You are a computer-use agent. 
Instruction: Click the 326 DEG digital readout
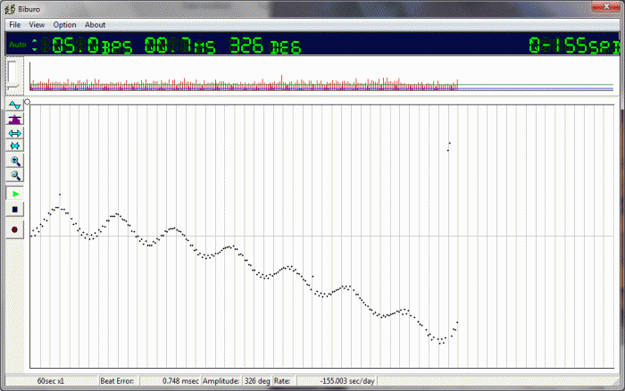coord(265,46)
